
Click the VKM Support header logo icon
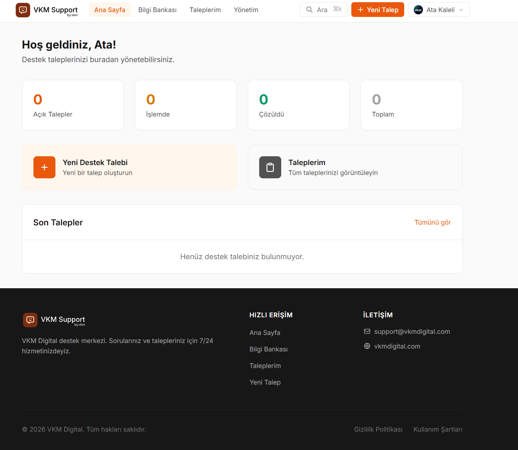(23, 10)
